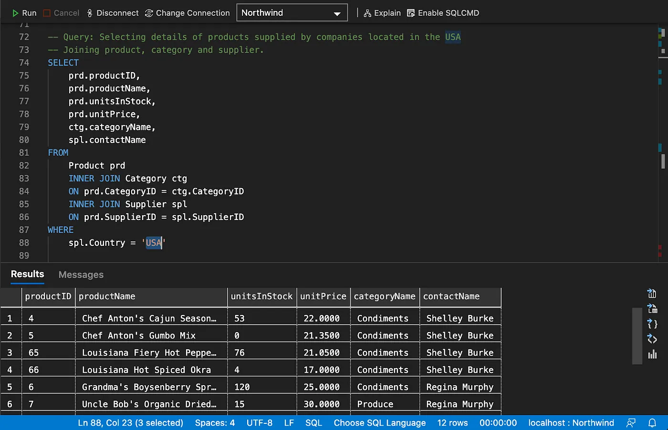668x430 pixels.
Task: Select cell Louisiana Hot Spiced Okra
Action: (x=151, y=370)
